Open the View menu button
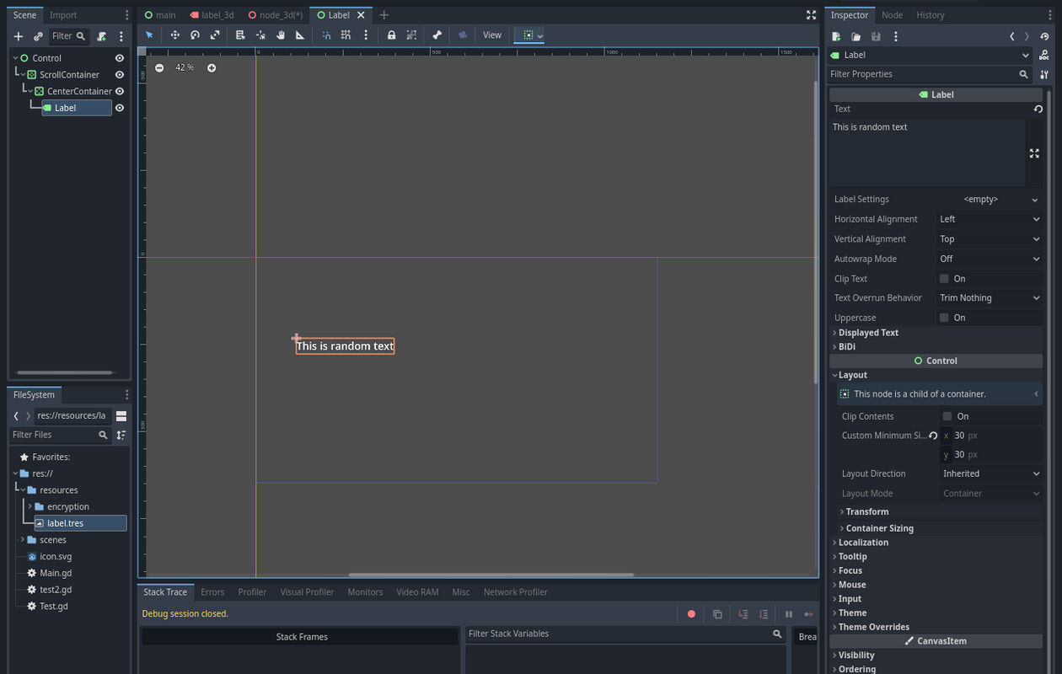 pyautogui.click(x=492, y=35)
